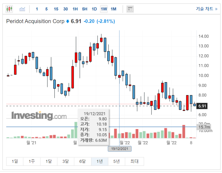The height and width of the screenshot is (173, 222).
Task: Select the 1W weekly interval
Action: (x=104, y=9)
